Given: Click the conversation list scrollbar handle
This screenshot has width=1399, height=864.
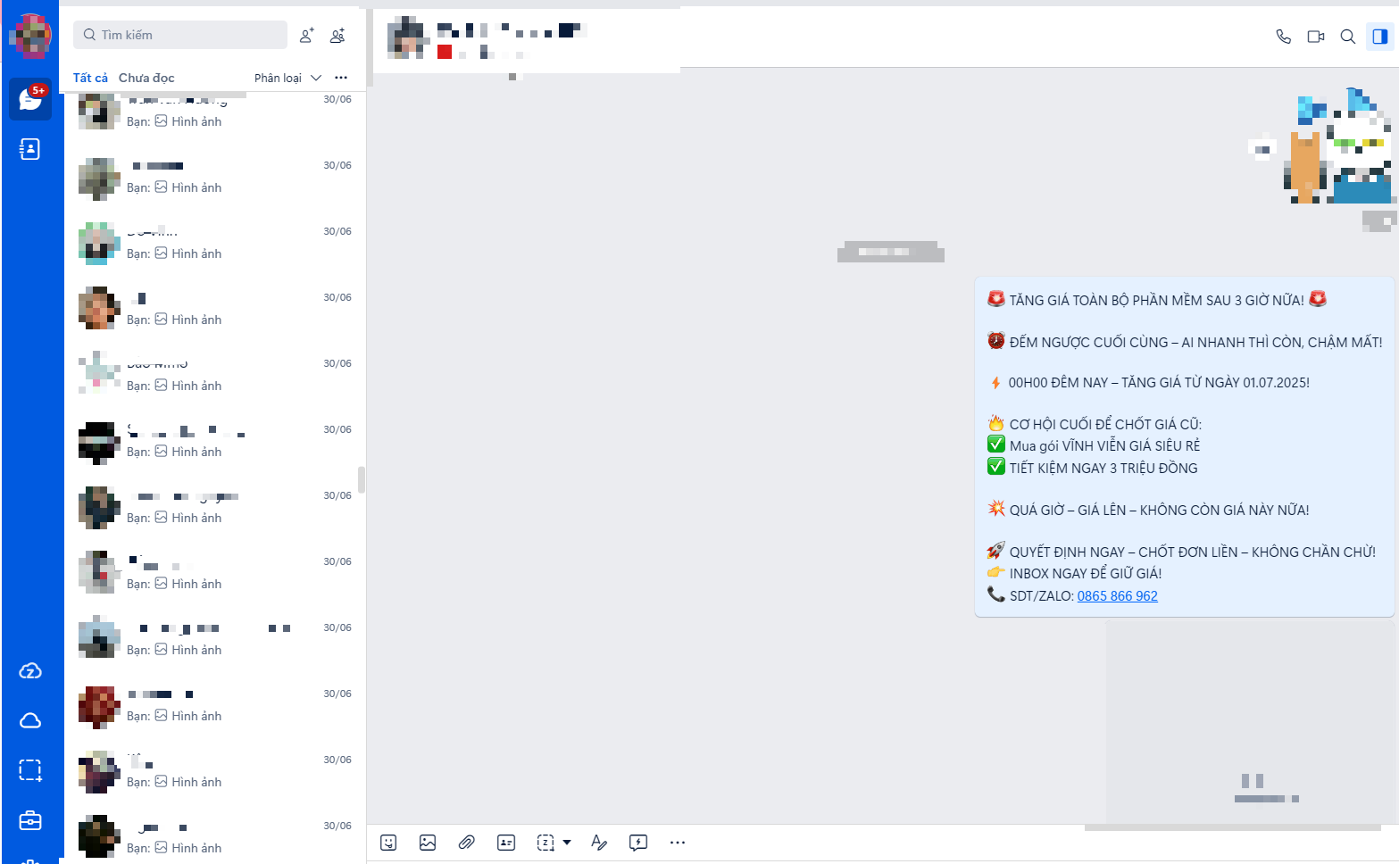Looking at the screenshot, I should coord(362,479).
